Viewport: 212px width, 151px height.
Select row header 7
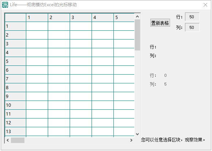pos(16,79)
